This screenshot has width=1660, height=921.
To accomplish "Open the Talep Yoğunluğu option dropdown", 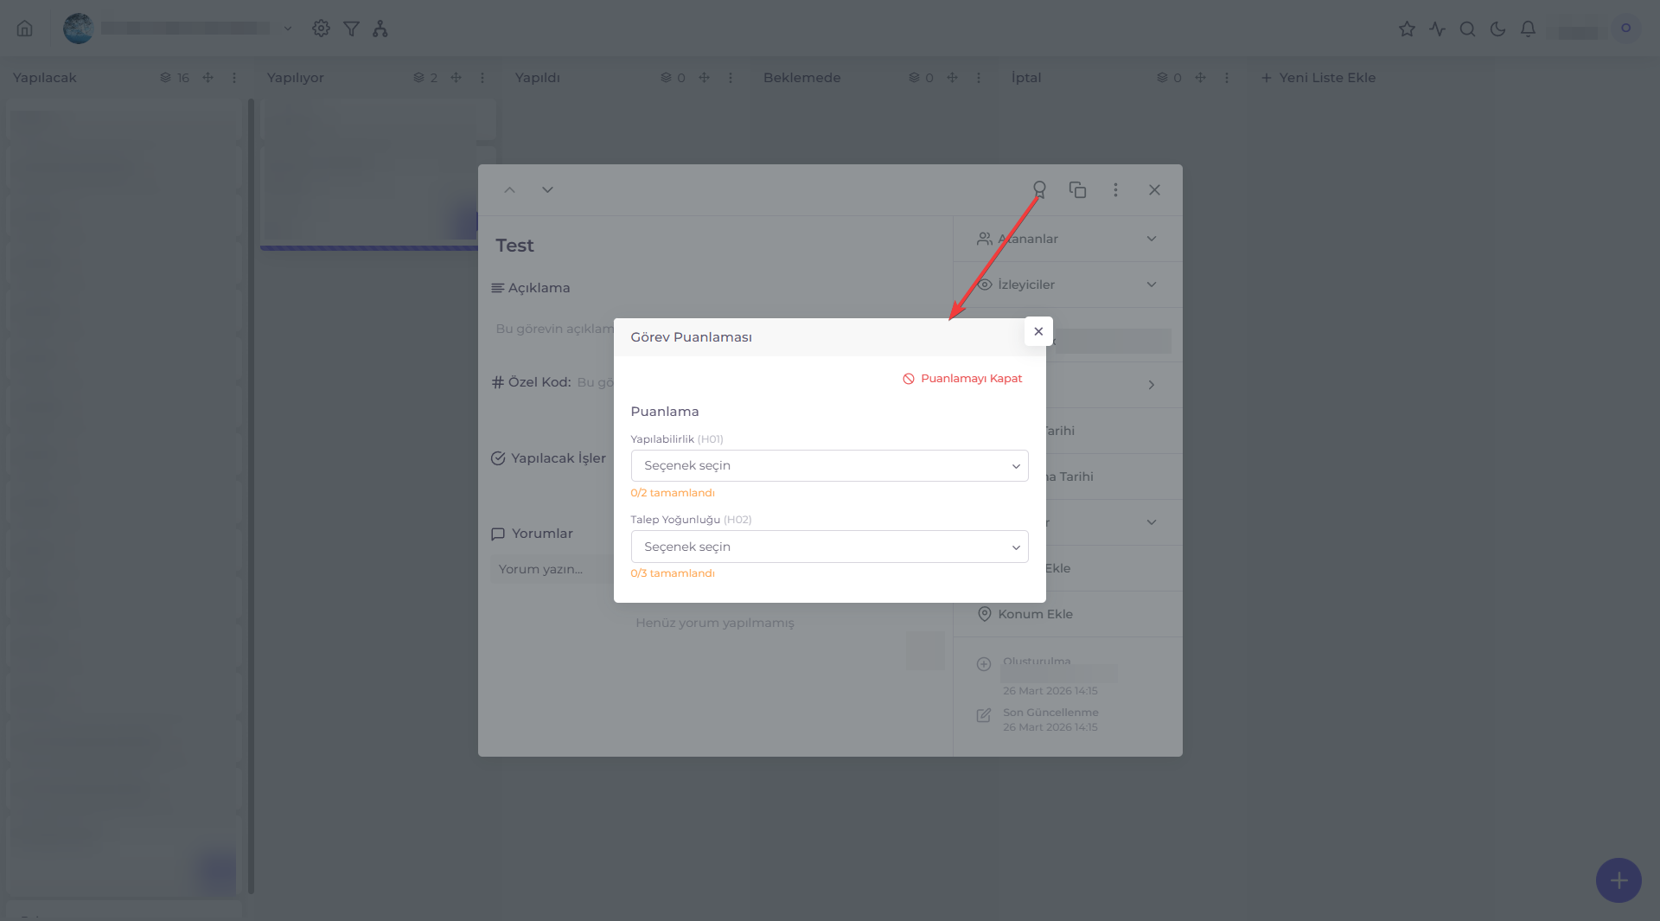I will pyautogui.click(x=829, y=547).
